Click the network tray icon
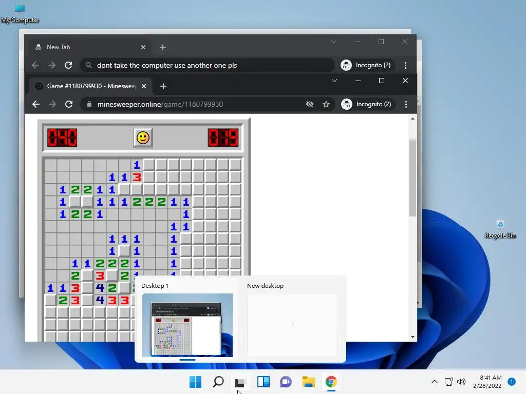This screenshot has height=394, width=526. pos(448,382)
